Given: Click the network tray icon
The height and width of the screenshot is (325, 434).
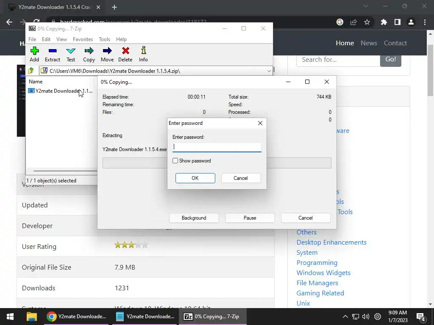Looking at the screenshot, I should pyautogui.click(x=356, y=317).
